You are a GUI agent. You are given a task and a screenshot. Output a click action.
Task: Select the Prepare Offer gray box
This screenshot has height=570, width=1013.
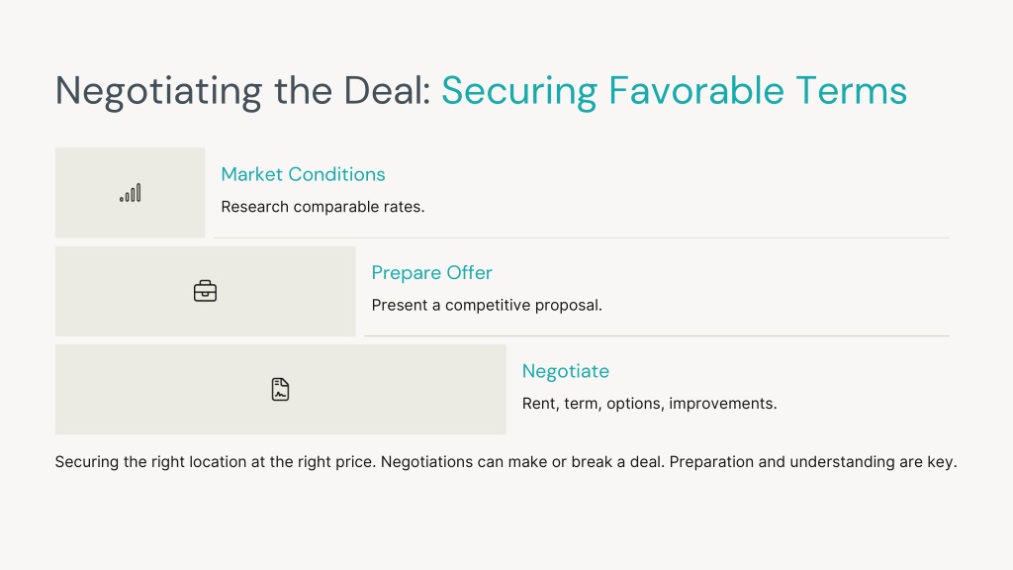(206, 291)
